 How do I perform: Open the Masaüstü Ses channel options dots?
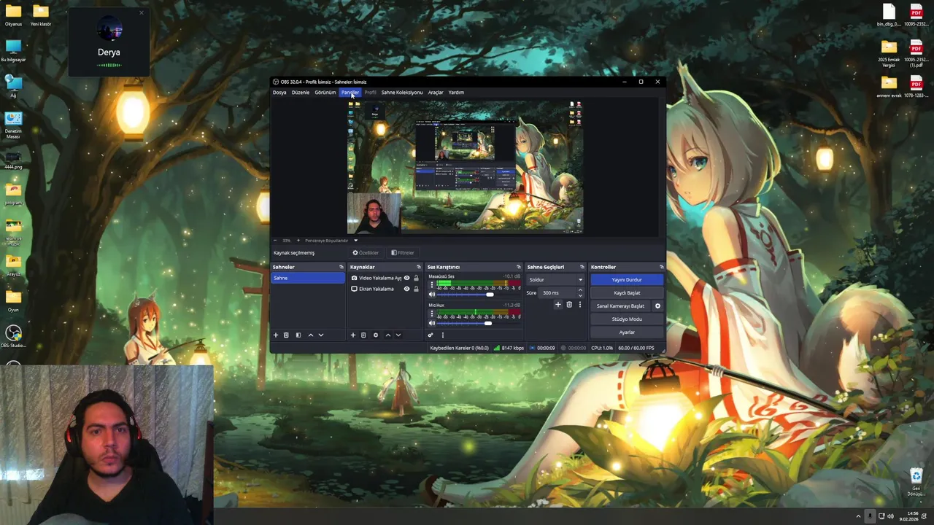click(431, 286)
